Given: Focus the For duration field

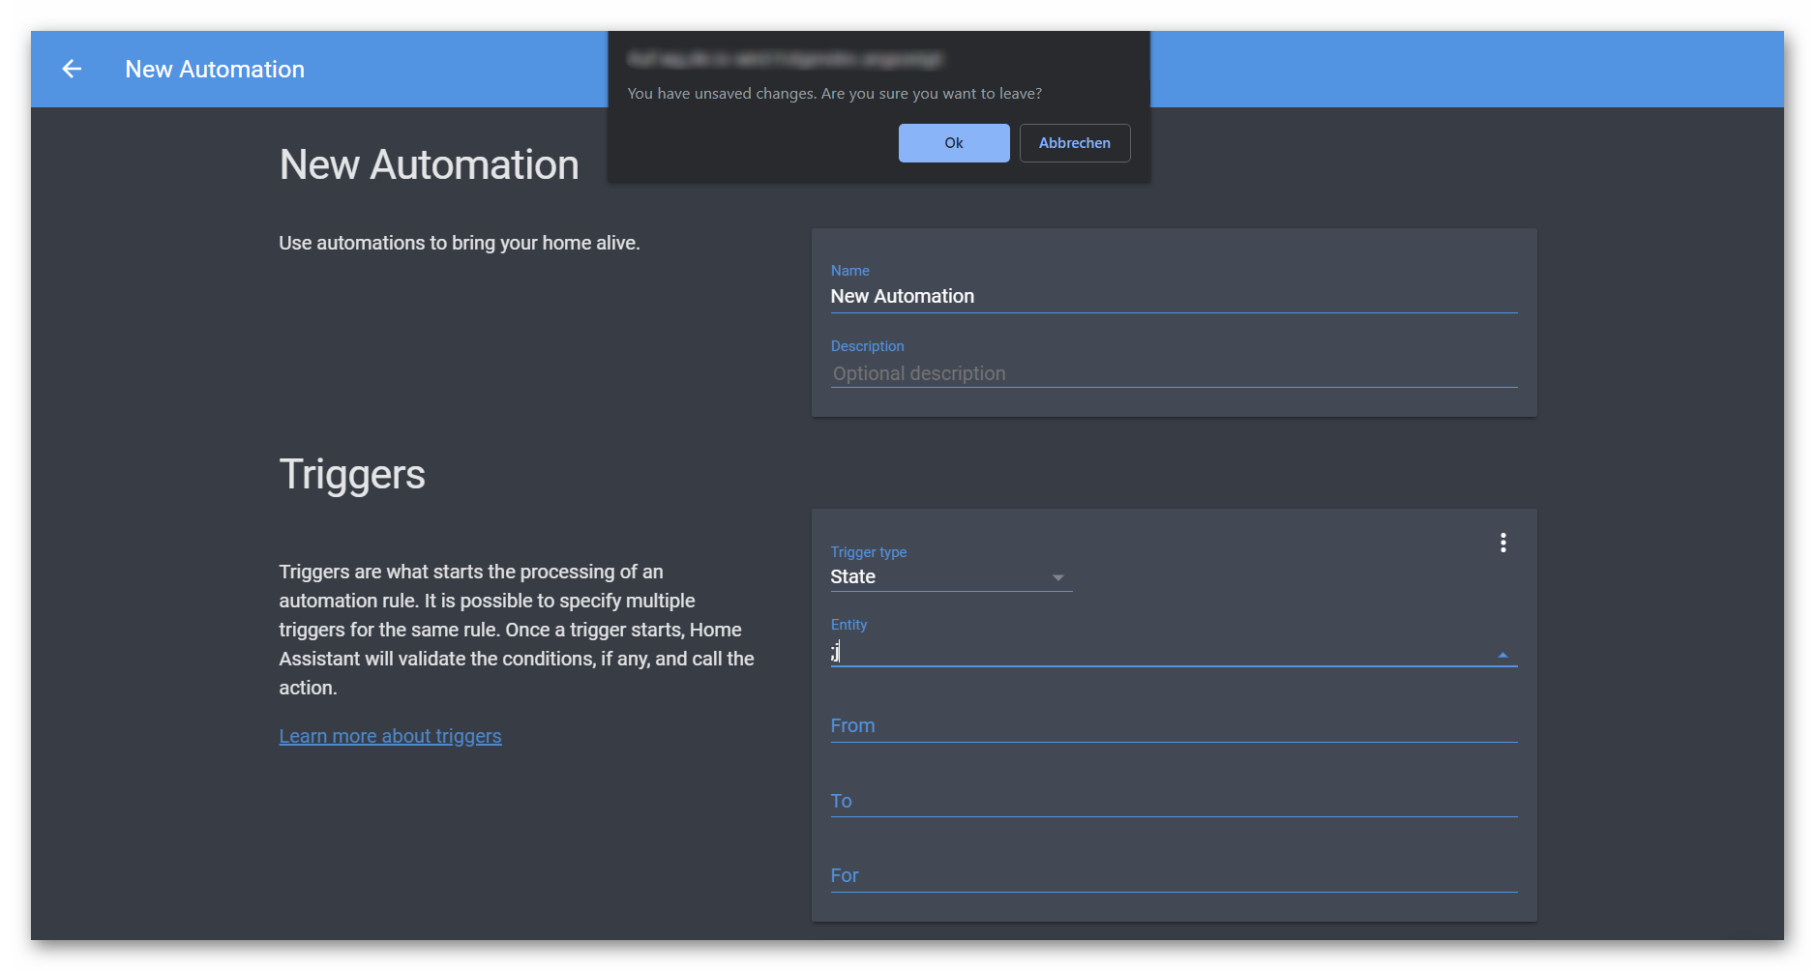Looking at the screenshot, I should tap(1174, 876).
